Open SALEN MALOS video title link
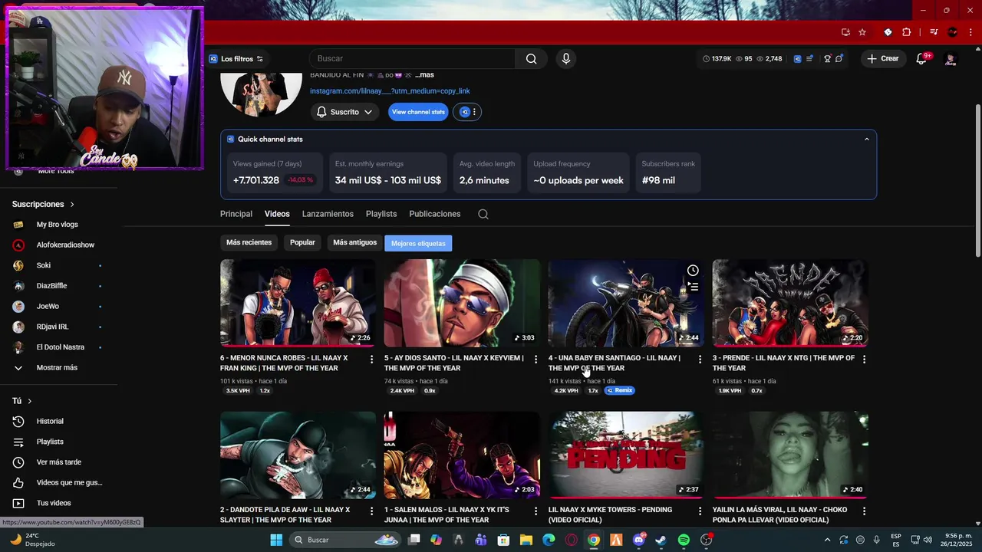 click(x=447, y=514)
